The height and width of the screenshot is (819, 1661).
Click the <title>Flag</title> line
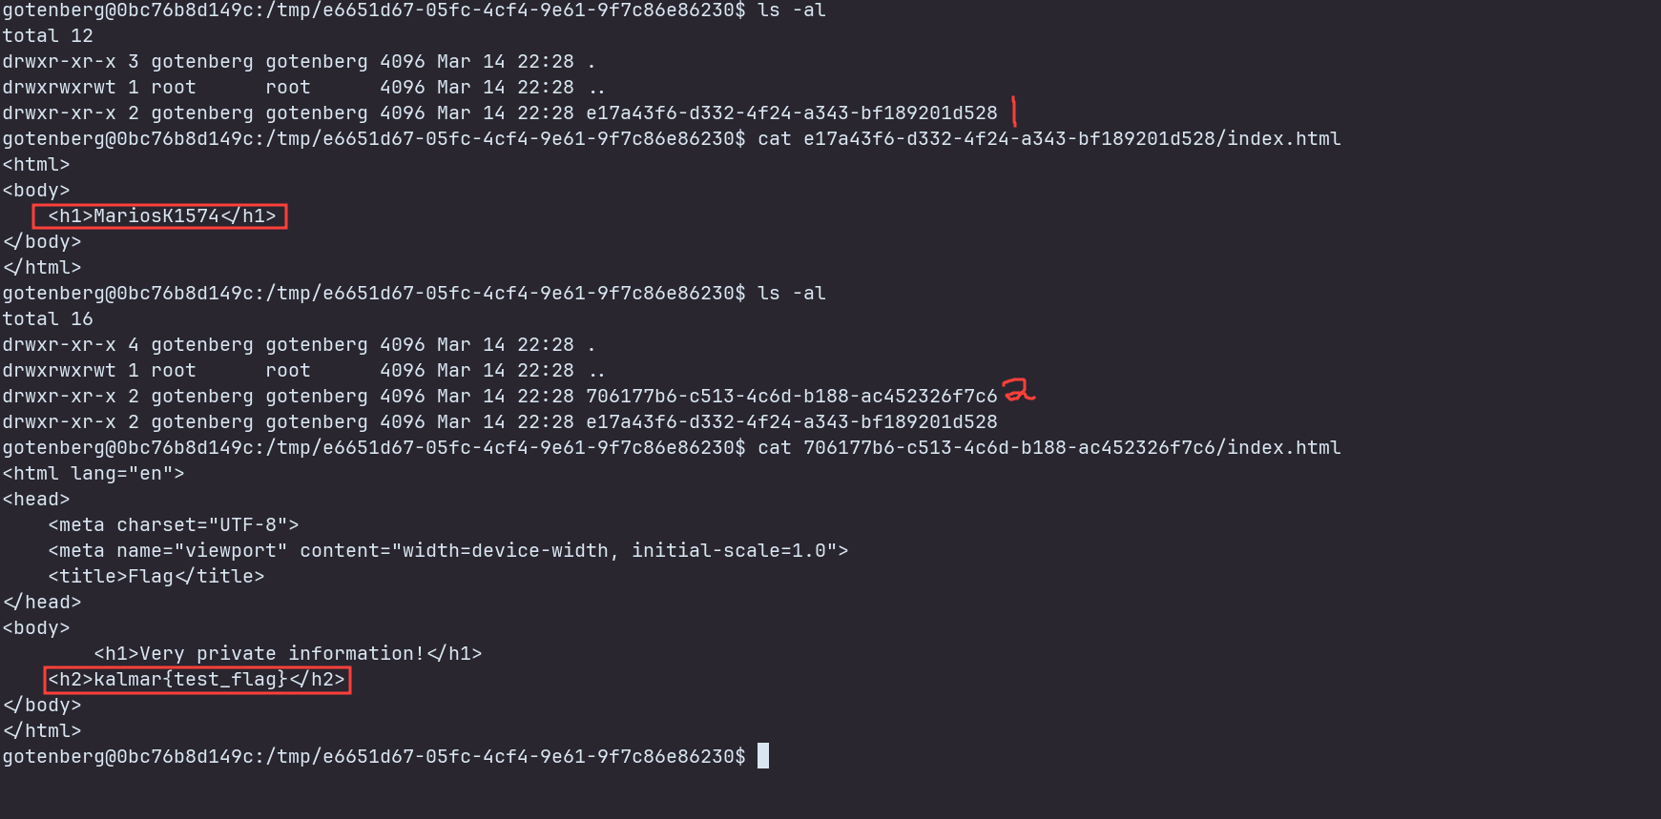pyautogui.click(x=156, y=577)
